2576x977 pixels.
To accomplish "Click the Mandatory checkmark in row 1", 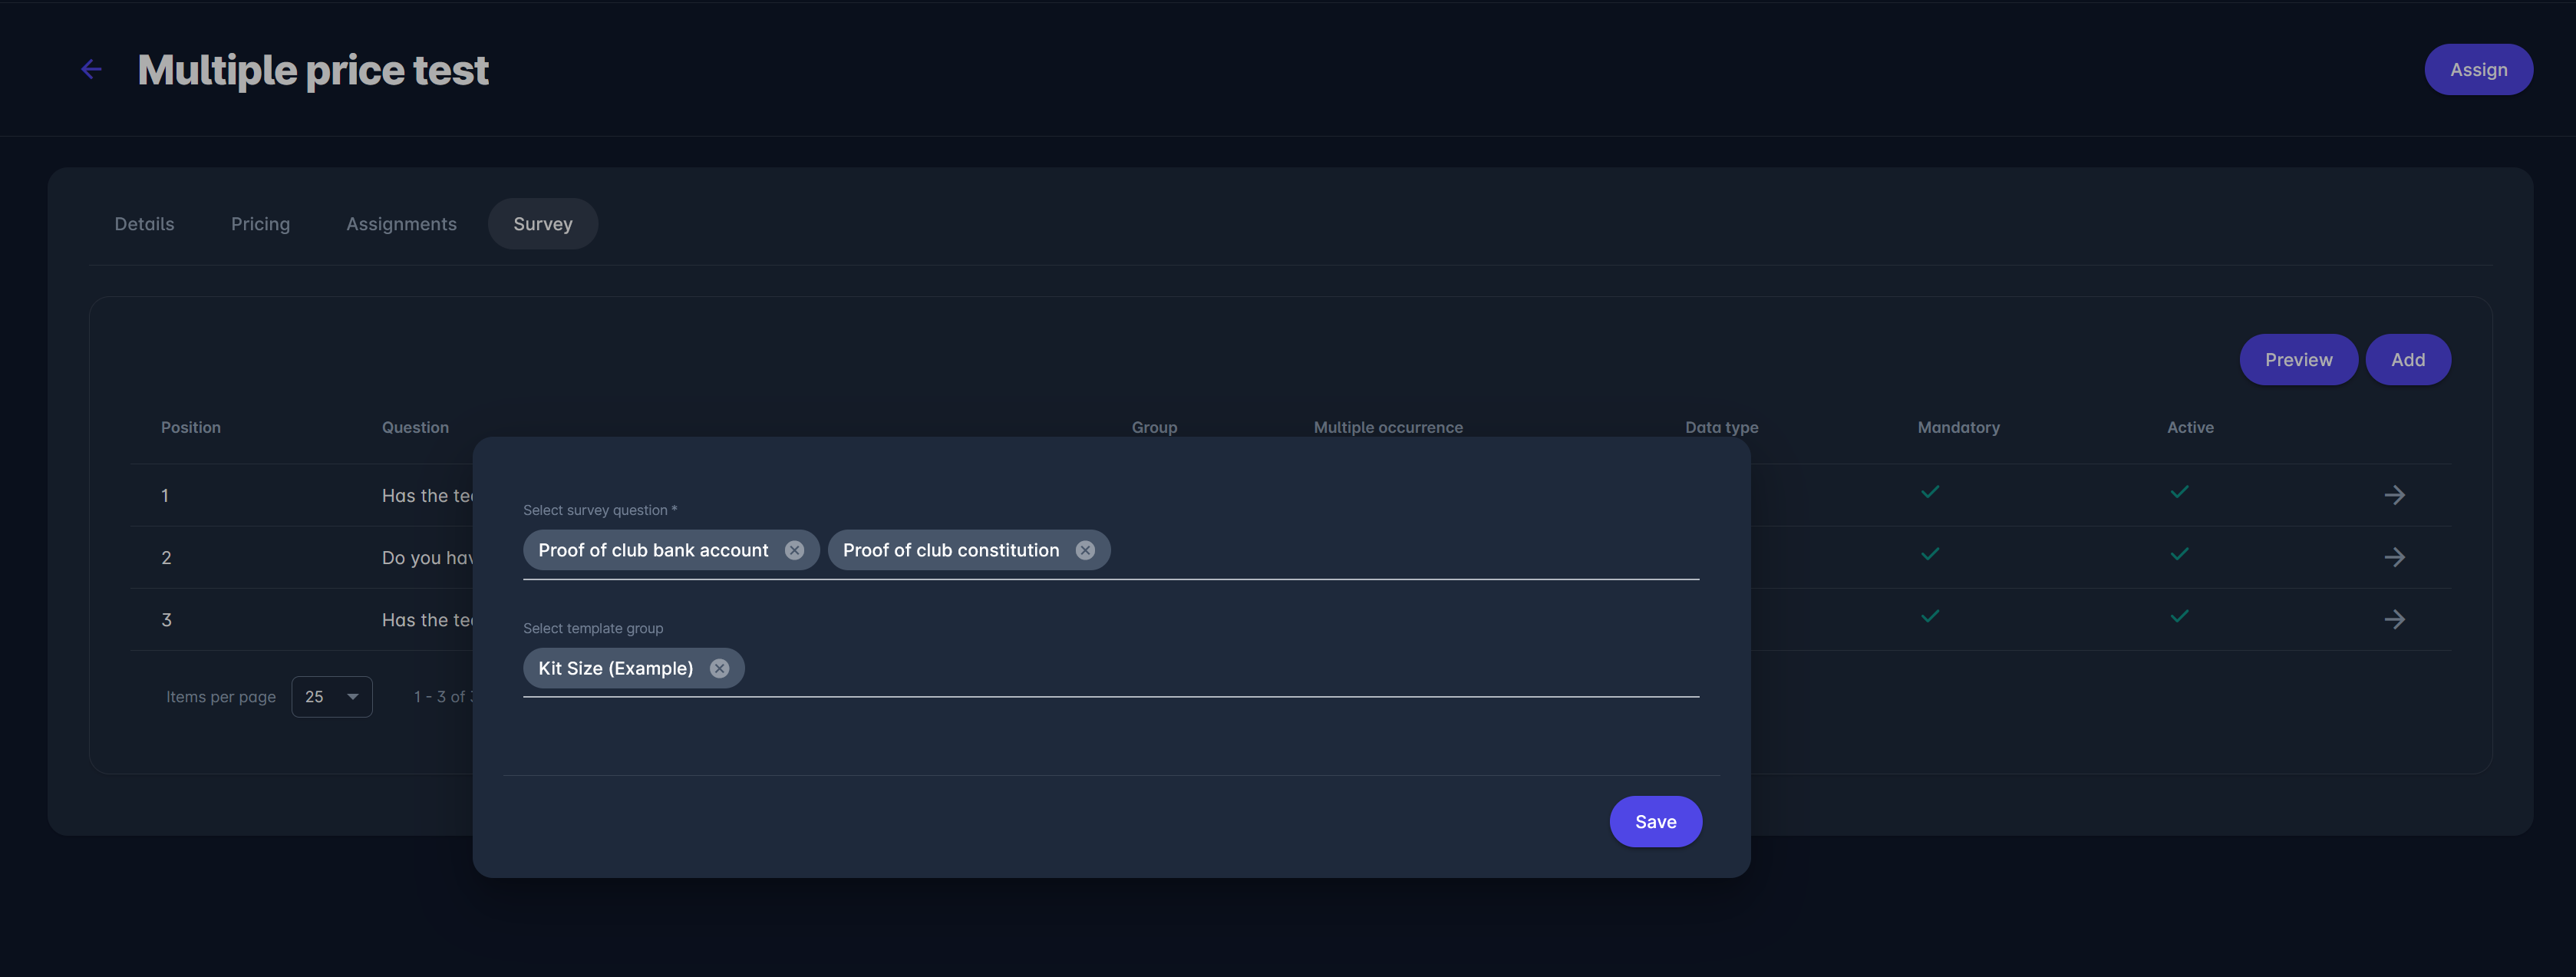I will [x=1930, y=491].
